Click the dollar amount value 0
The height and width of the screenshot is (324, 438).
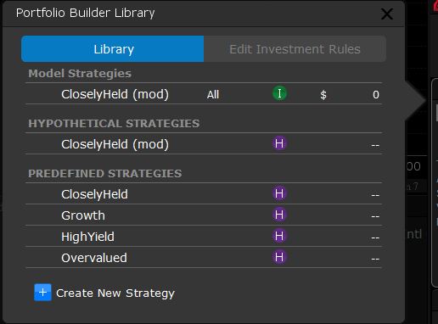(x=376, y=94)
